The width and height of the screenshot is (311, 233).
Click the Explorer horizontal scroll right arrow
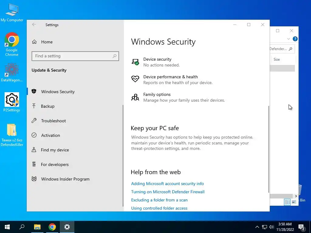coord(296,196)
